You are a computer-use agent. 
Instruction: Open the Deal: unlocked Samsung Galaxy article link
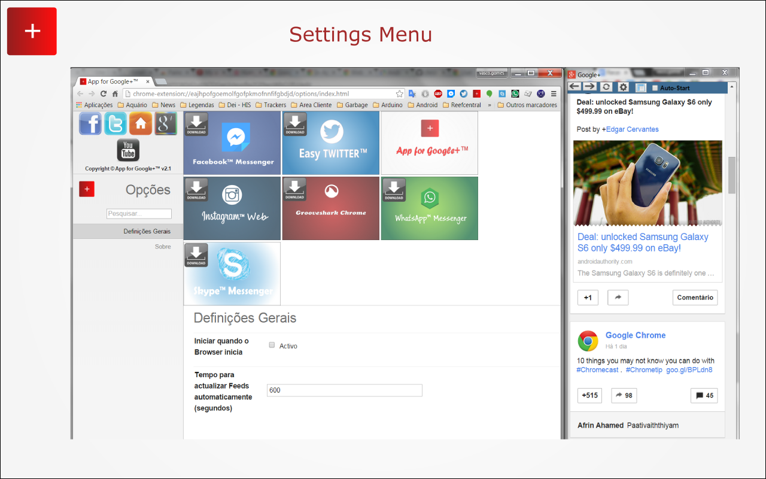pos(643,242)
